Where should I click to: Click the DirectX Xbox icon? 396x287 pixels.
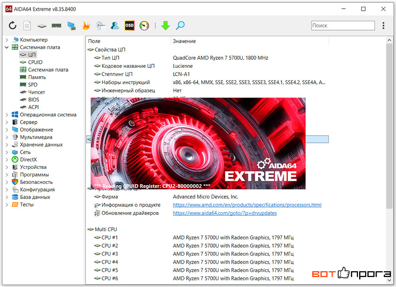pos(15,160)
